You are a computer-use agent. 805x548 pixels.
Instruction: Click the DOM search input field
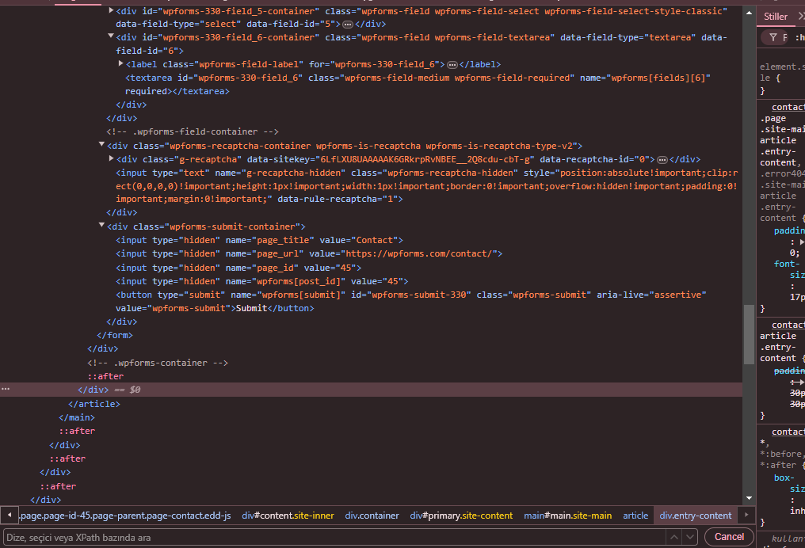[x=334, y=537]
